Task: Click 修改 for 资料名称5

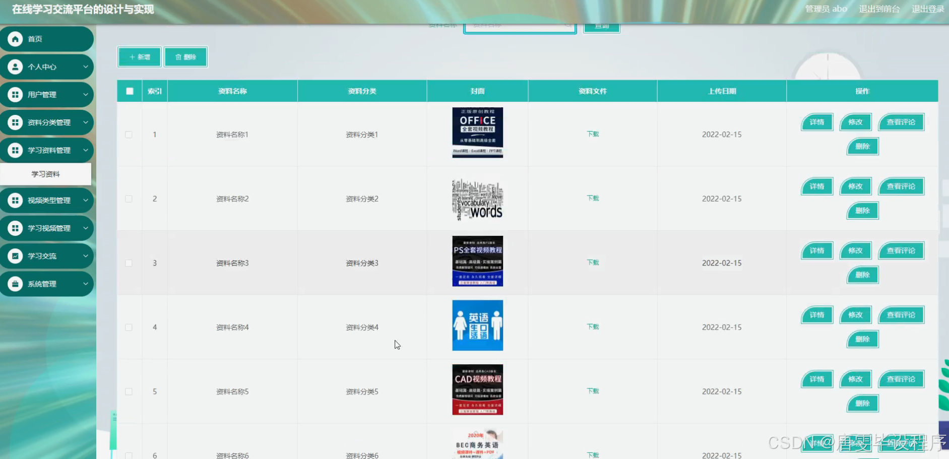Action: pos(855,379)
